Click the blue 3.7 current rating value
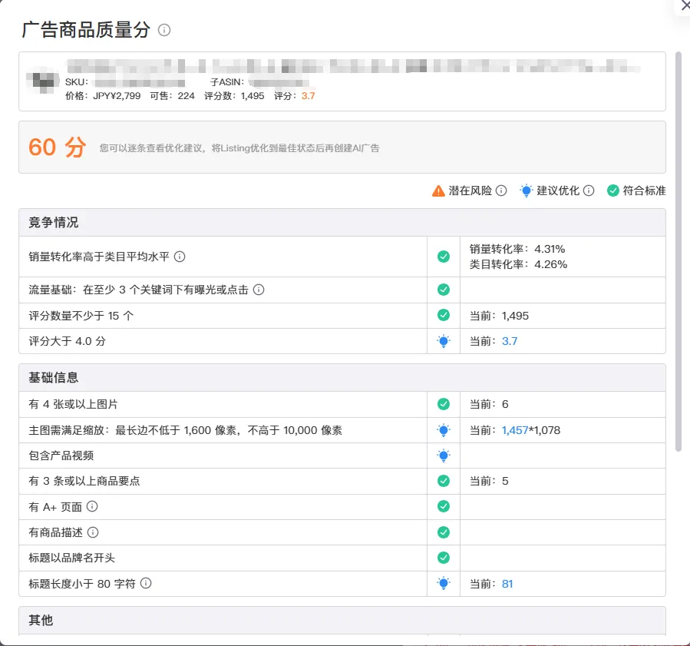Image resolution: width=690 pixels, height=646 pixels. coord(510,341)
